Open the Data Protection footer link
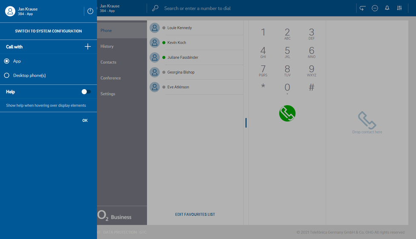This screenshot has height=239, width=416. click(x=120, y=232)
